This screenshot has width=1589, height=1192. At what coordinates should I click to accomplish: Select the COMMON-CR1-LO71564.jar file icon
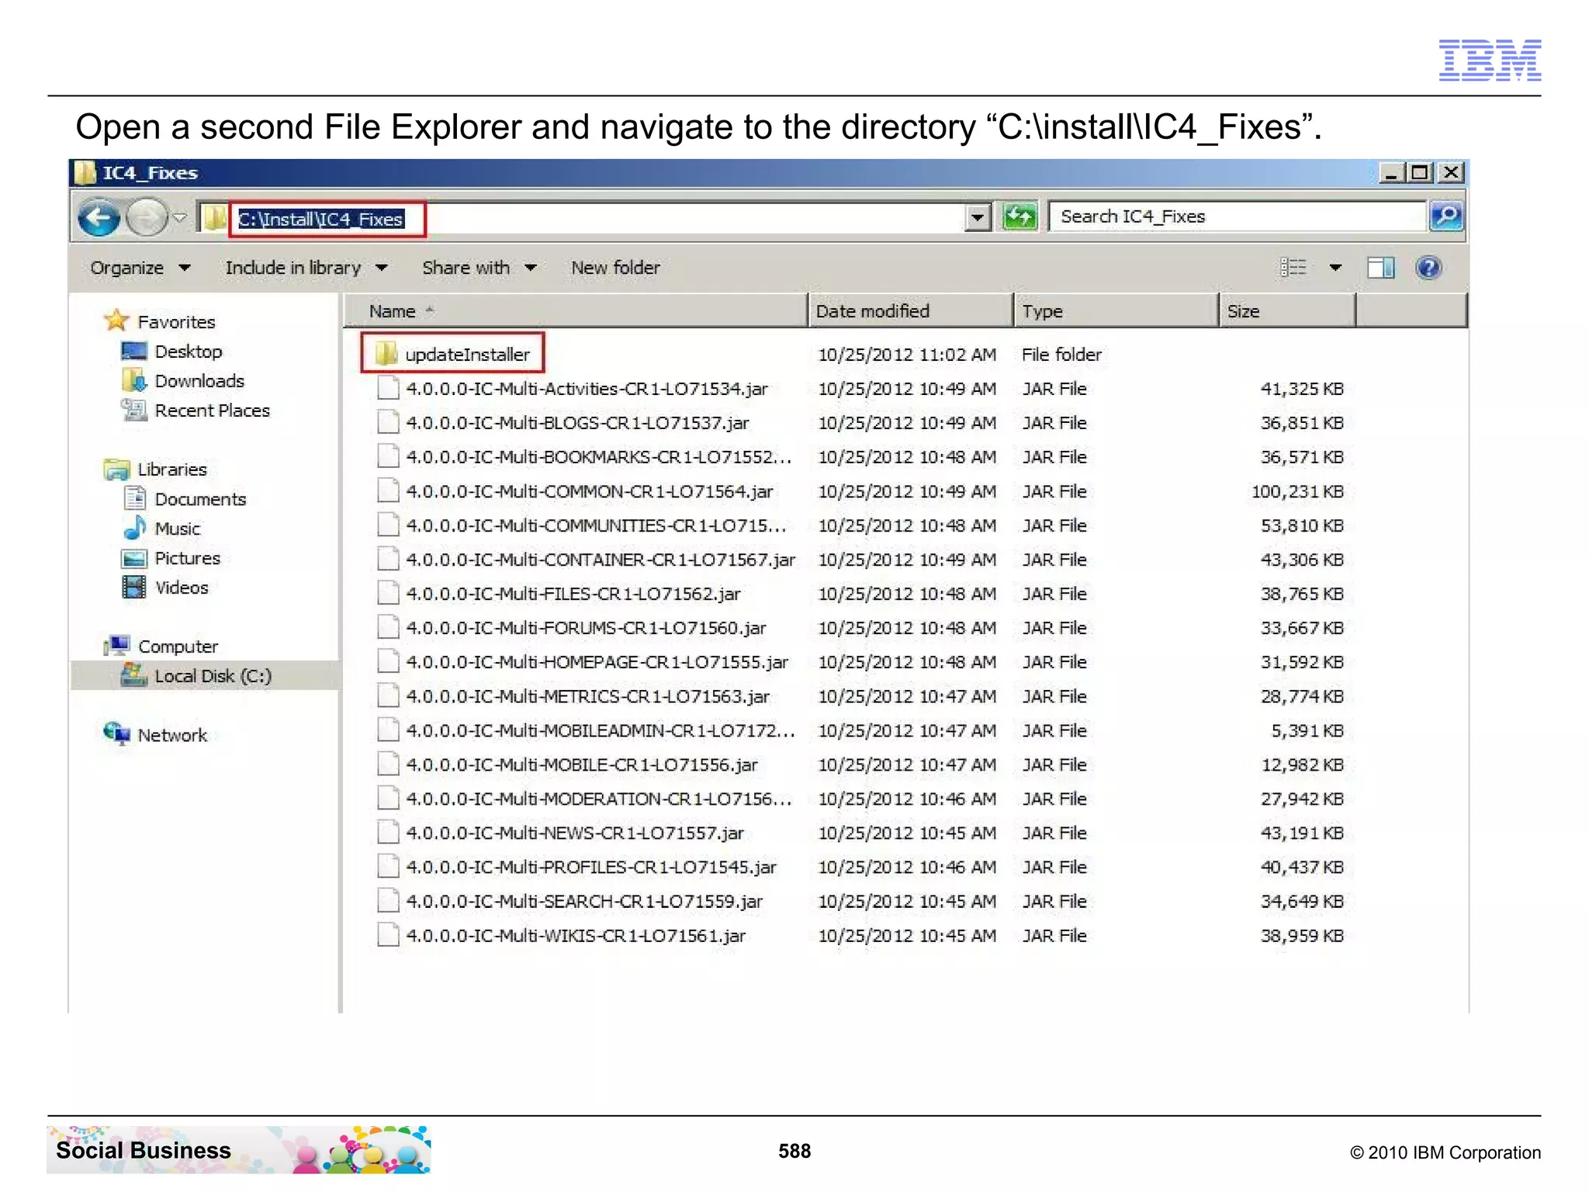click(388, 490)
